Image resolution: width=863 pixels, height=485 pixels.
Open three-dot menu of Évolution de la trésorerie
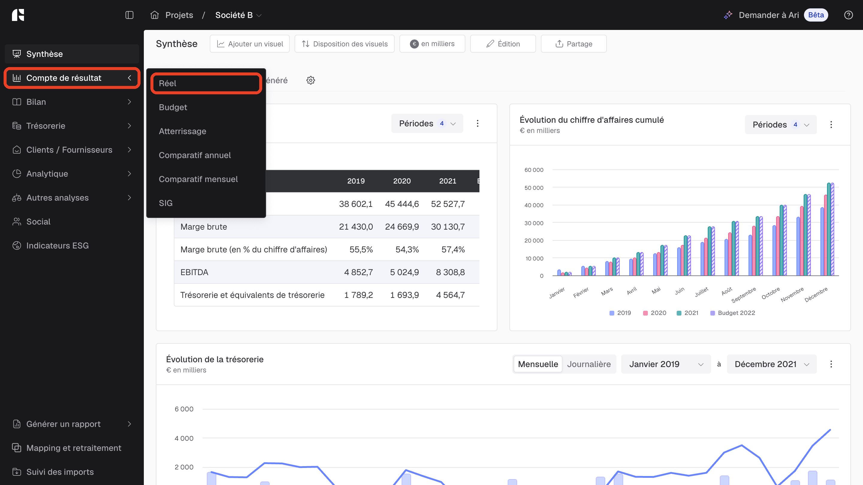[831, 364]
